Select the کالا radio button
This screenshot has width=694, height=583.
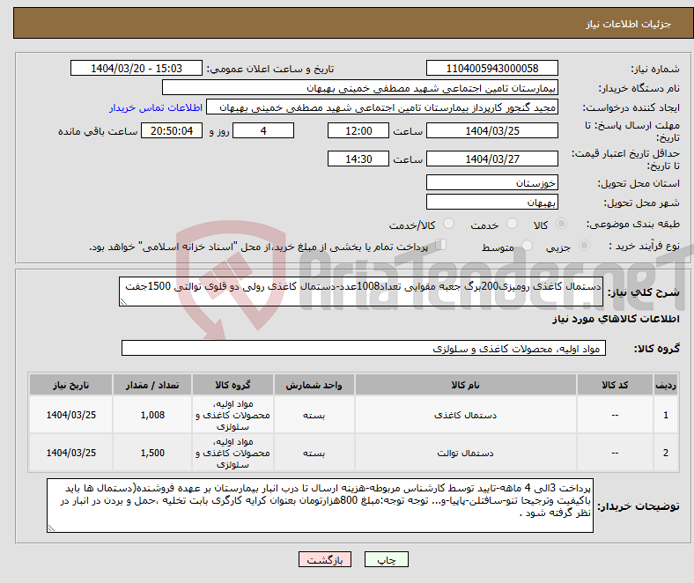tap(561, 224)
